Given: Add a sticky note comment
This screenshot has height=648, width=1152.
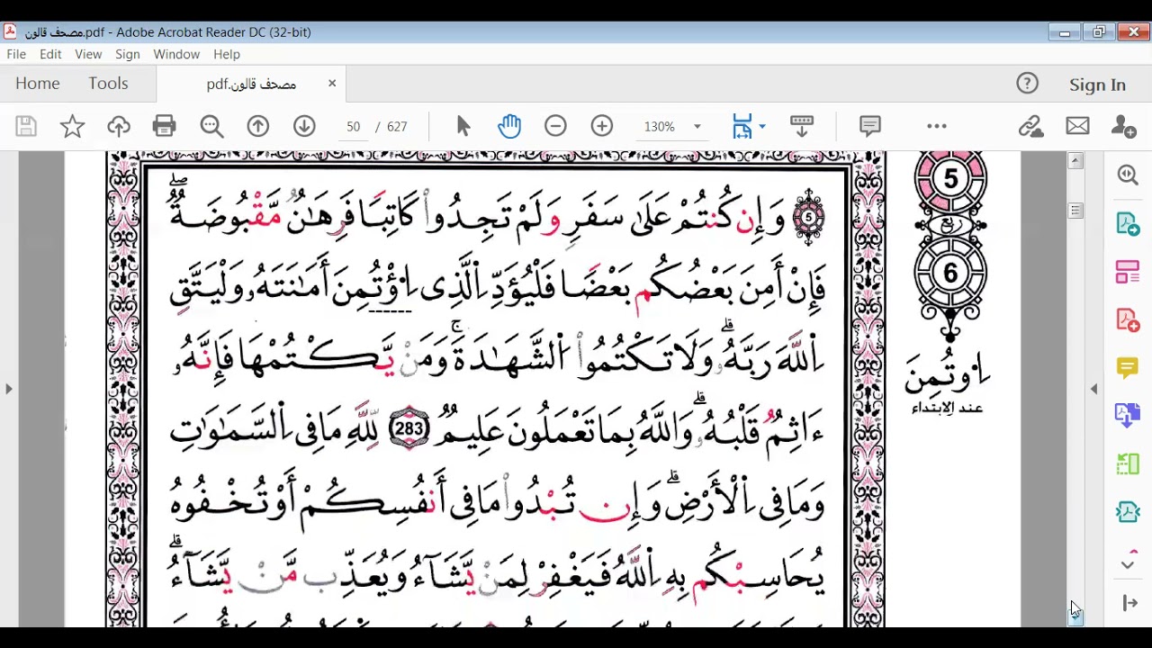Looking at the screenshot, I should tap(869, 126).
